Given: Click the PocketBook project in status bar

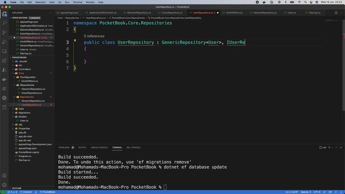Looking at the screenshot, I should click(48, 192).
